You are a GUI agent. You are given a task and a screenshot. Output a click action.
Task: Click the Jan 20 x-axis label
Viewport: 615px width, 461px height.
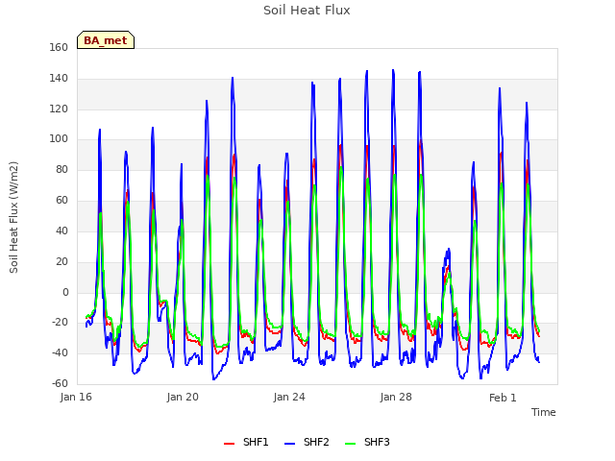(x=183, y=397)
